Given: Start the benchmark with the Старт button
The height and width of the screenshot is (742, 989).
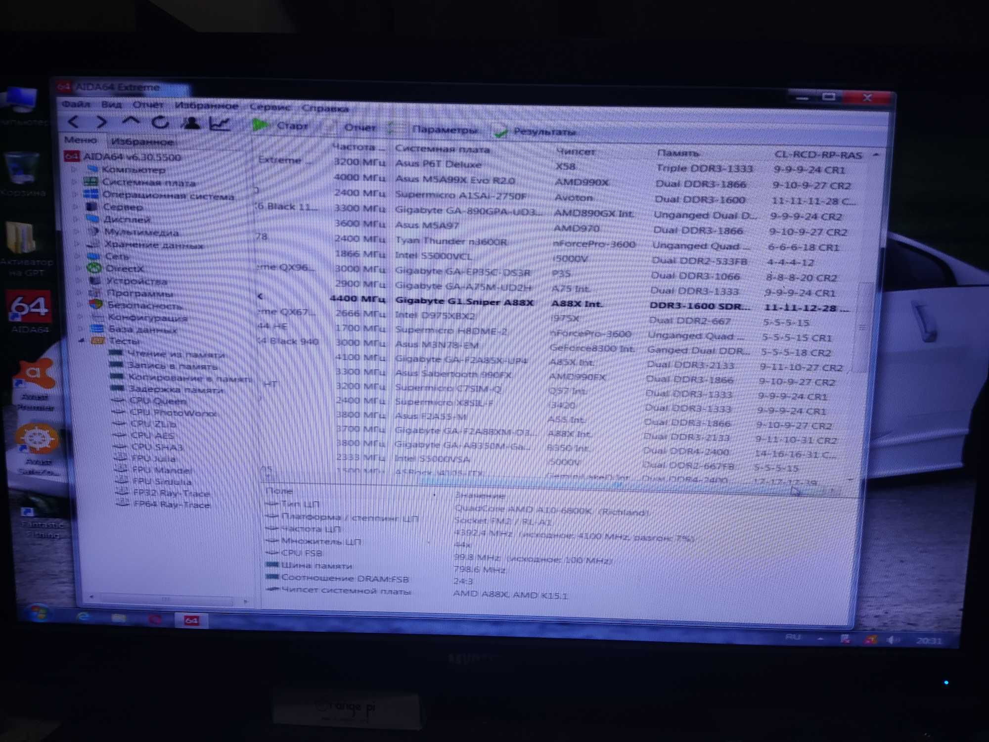Looking at the screenshot, I should point(280,126).
